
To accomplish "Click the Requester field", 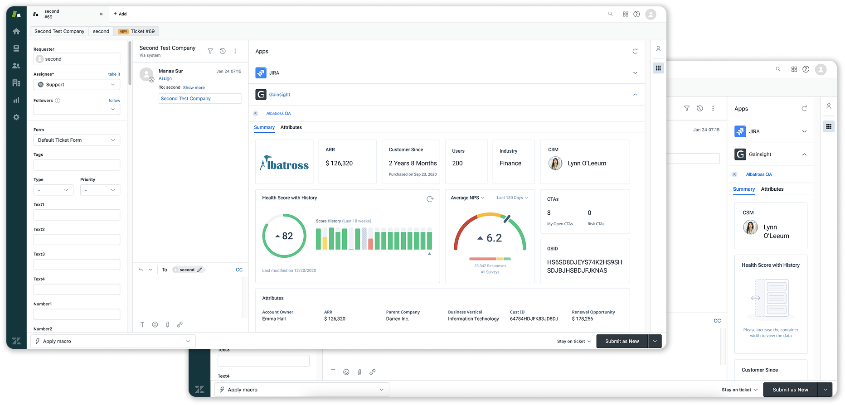I will click(77, 59).
